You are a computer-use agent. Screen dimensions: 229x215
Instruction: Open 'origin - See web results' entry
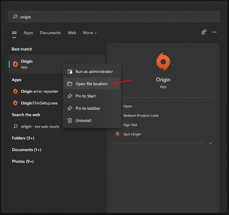(x=40, y=126)
